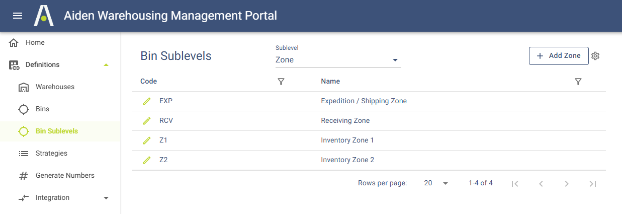622x214 pixels.
Task: Click the Add Zone button
Action: (x=559, y=56)
